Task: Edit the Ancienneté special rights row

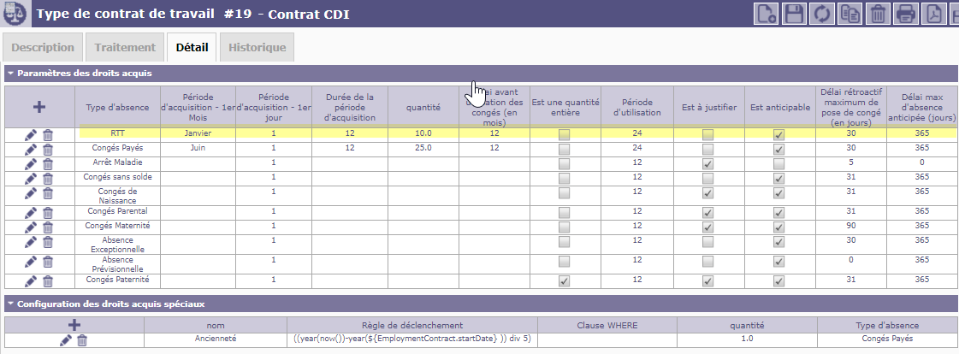Action: 65,340
